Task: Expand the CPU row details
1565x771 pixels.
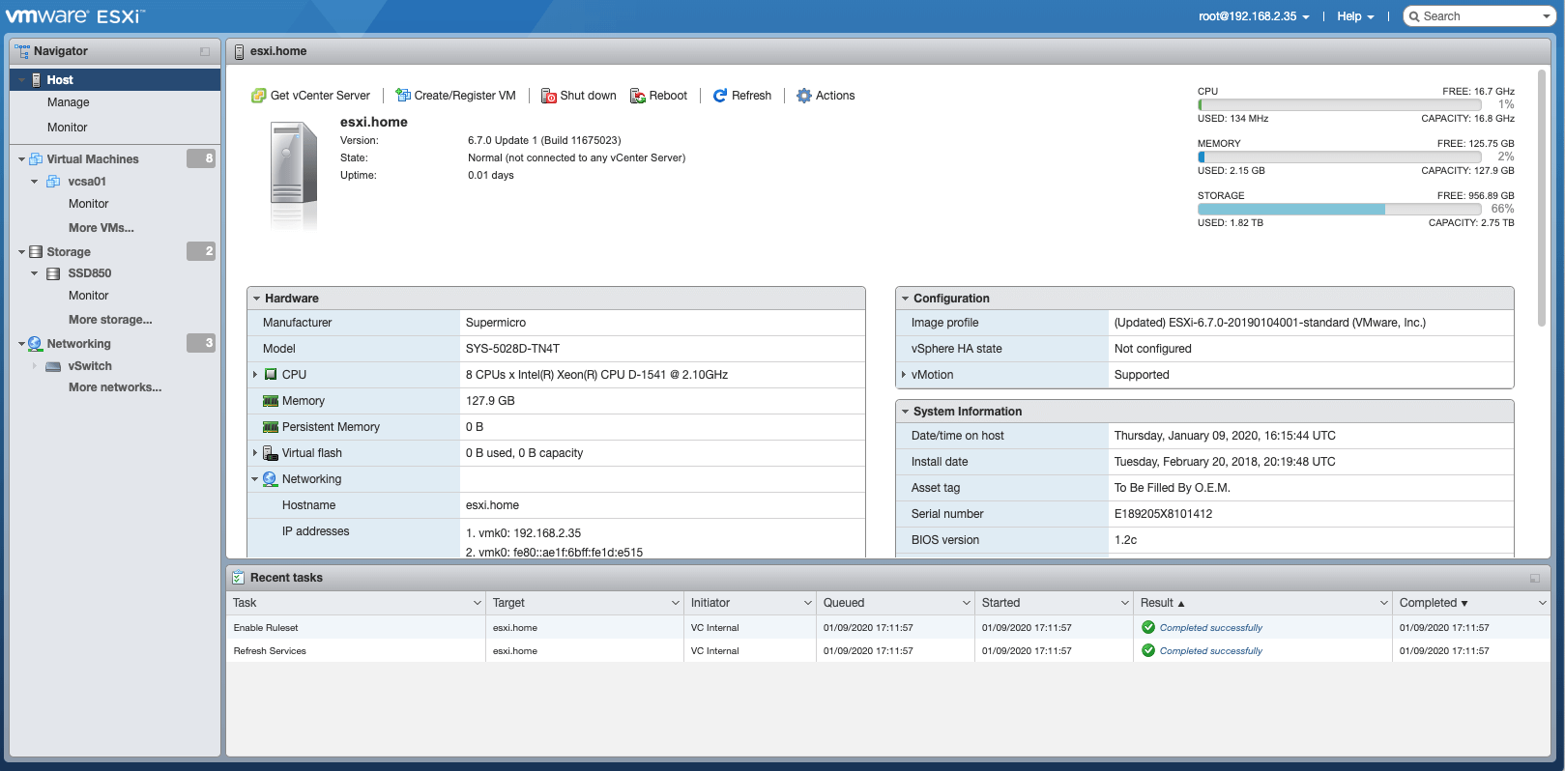Action: pos(255,375)
